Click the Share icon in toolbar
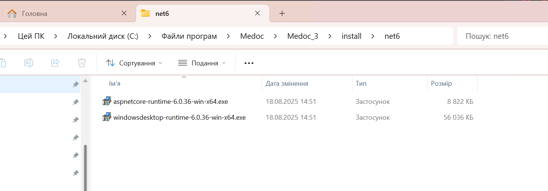The width and height of the screenshot is (548, 191). point(55,63)
